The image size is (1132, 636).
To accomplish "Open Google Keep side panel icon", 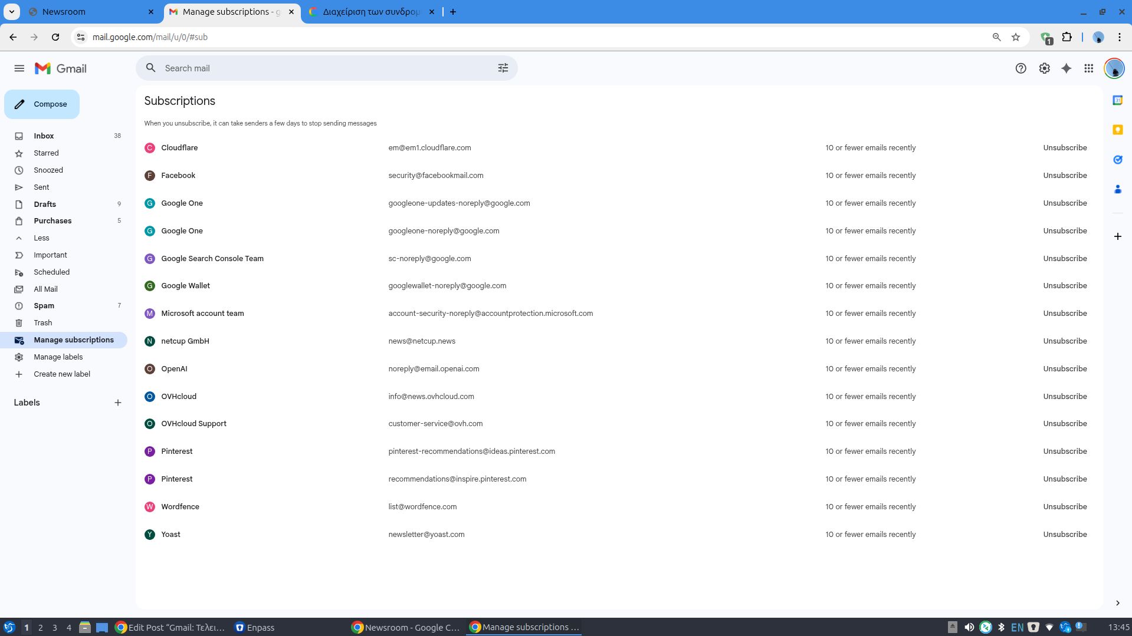I will pyautogui.click(x=1117, y=130).
